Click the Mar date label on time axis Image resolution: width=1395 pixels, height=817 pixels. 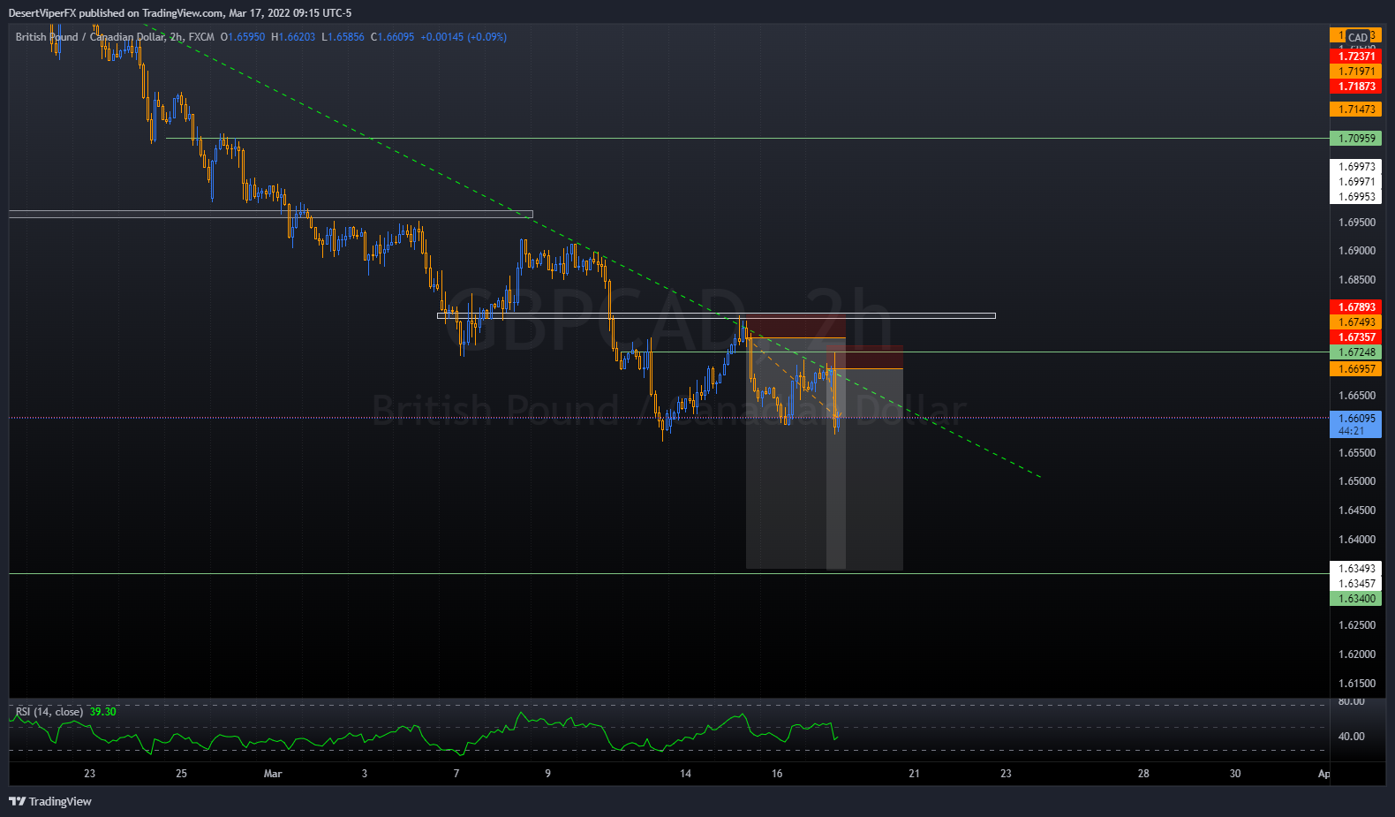pyautogui.click(x=273, y=774)
